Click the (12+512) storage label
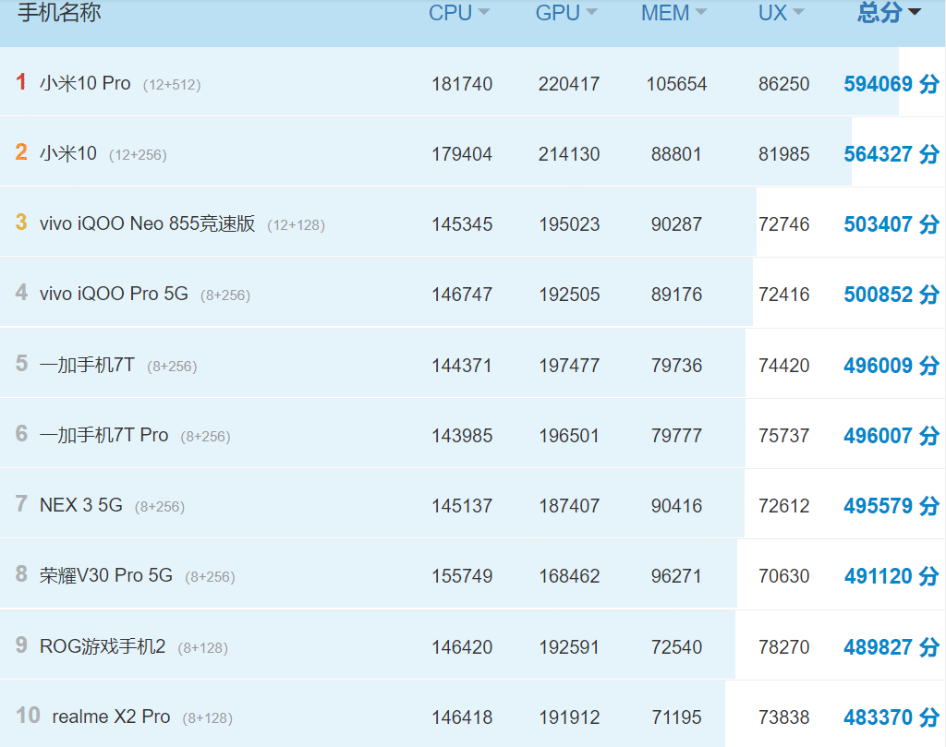The width and height of the screenshot is (946, 747). click(172, 85)
